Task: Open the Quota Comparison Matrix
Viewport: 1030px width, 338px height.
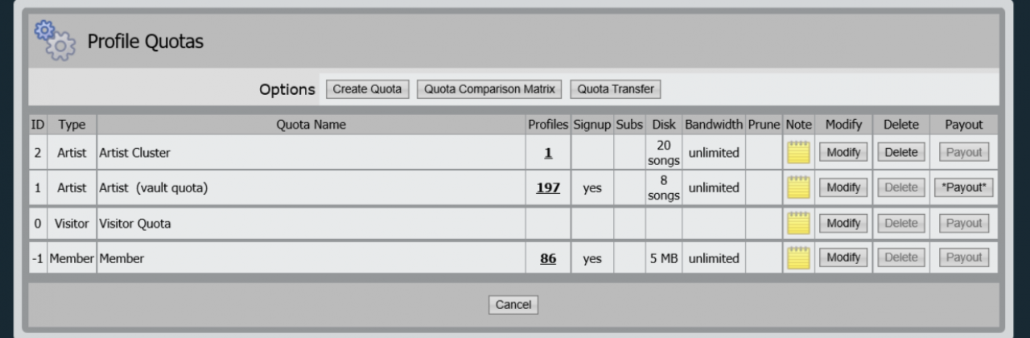Action: [489, 89]
